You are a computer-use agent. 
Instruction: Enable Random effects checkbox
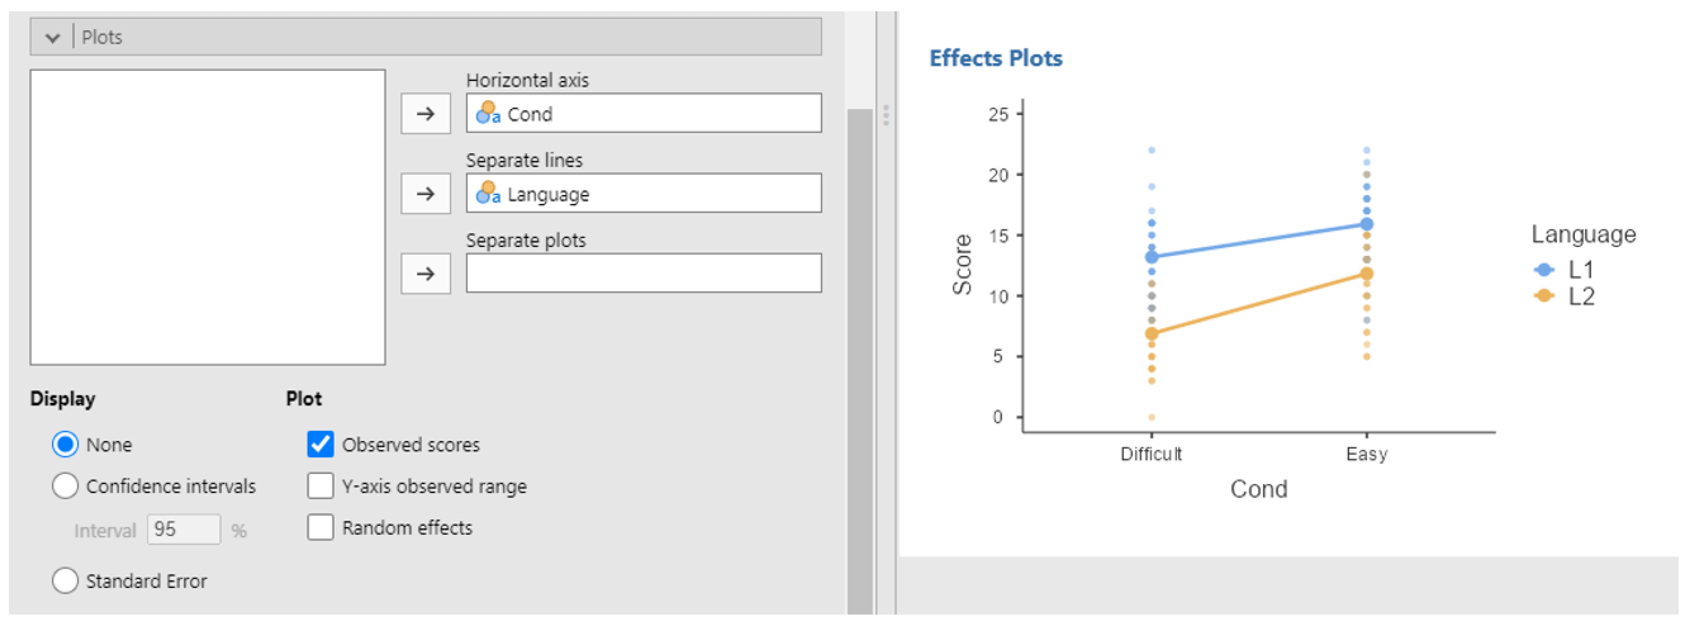tap(320, 528)
